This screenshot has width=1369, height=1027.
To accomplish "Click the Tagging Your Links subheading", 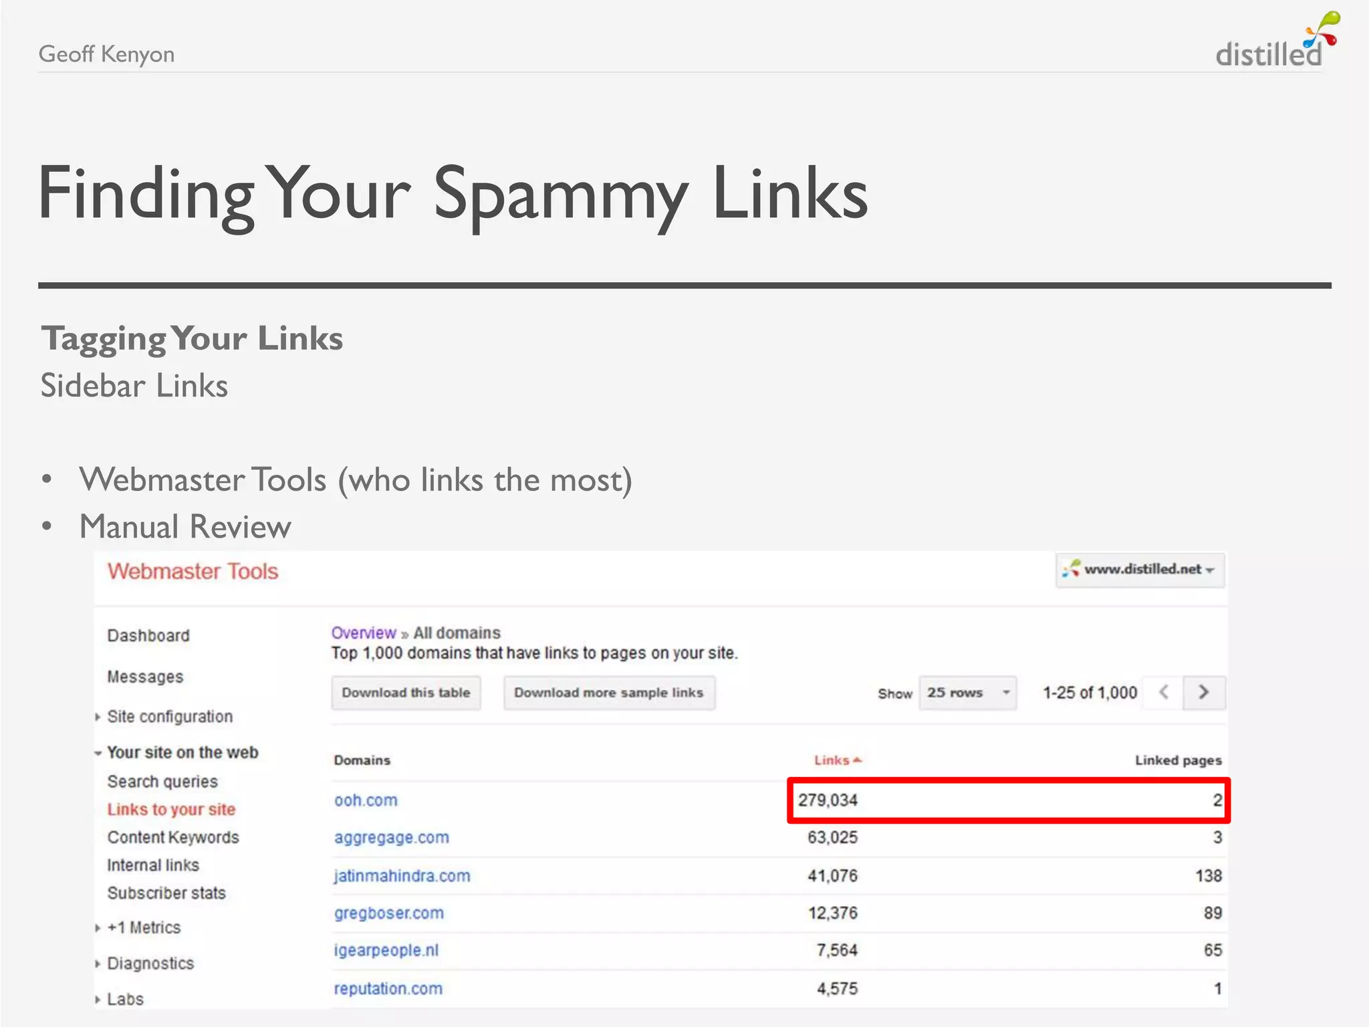I will 192,339.
